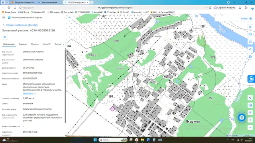The height and width of the screenshot is (143, 255).
Task: Zoom in with the plus icon
Action: tap(250, 120)
